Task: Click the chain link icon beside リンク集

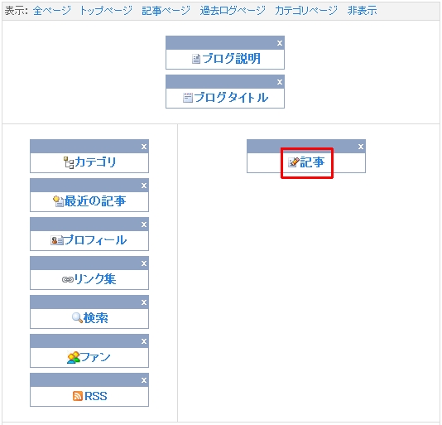Action: pos(68,279)
